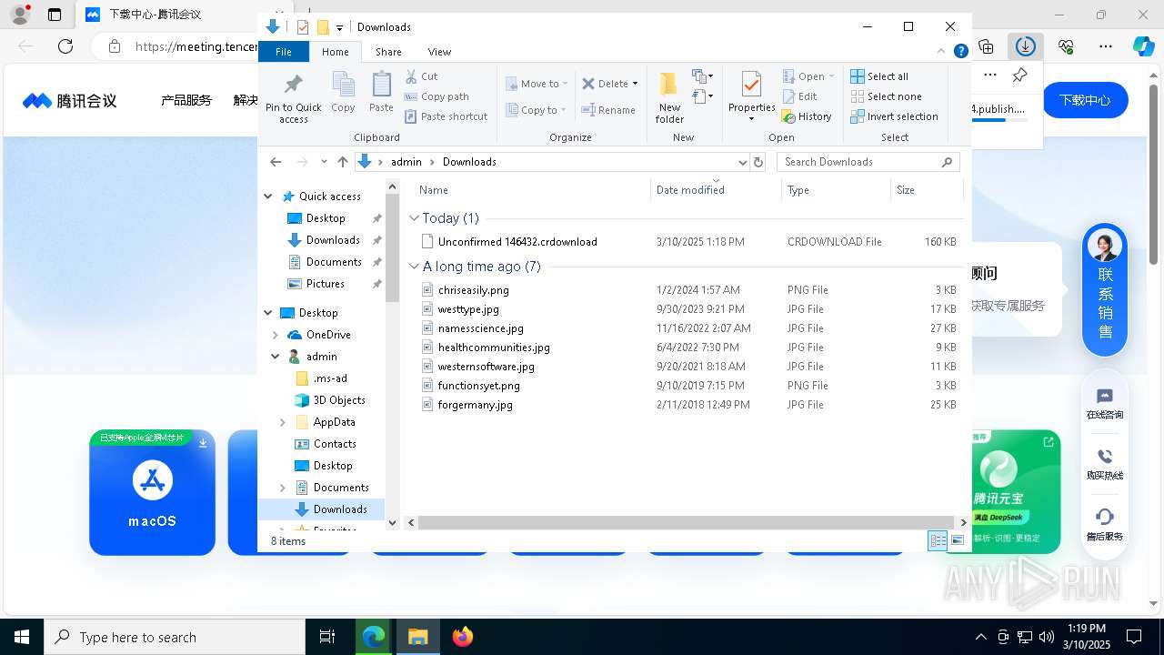Click admin in address breadcrumb

(x=406, y=162)
